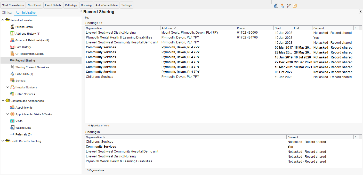Select the Livewell Southwest District Nursing sharing-out row
363x175 pixels.
click(x=223, y=33)
